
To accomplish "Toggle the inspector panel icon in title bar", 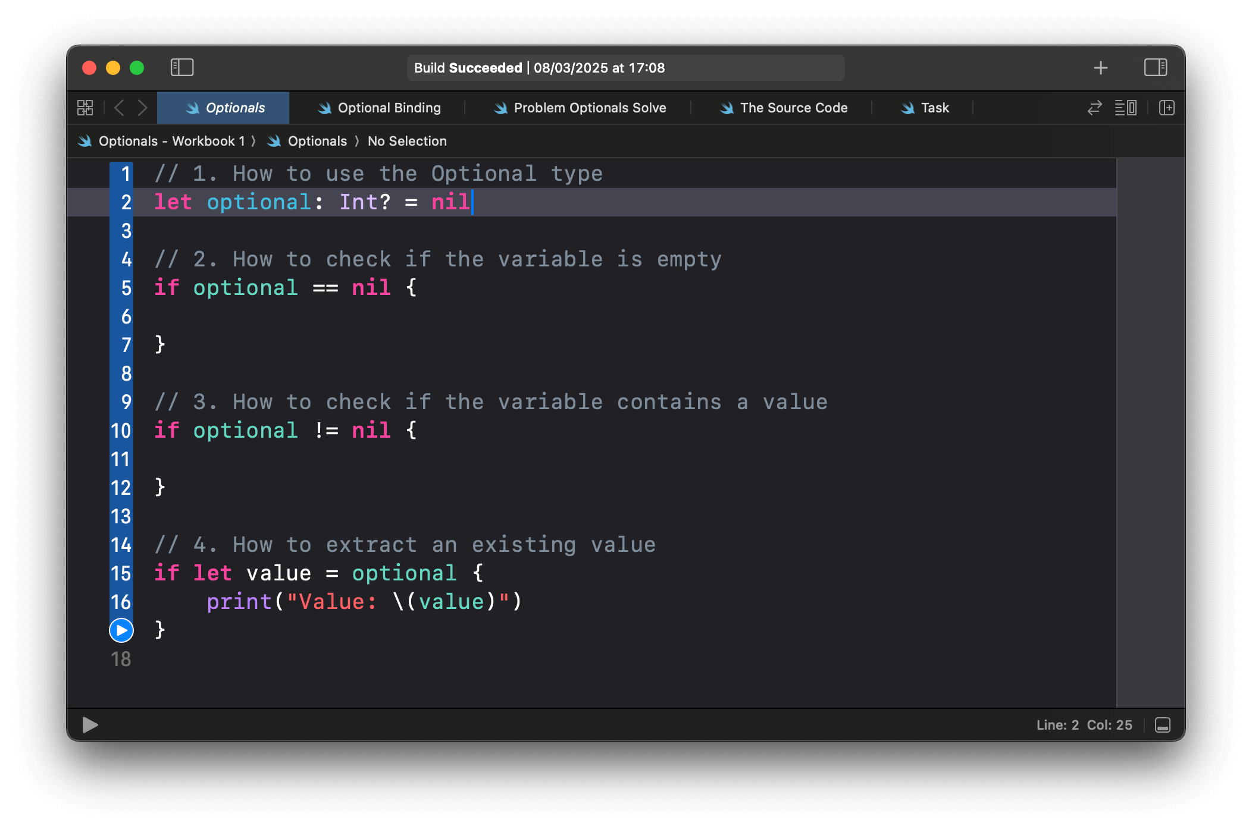I will pos(1155,67).
